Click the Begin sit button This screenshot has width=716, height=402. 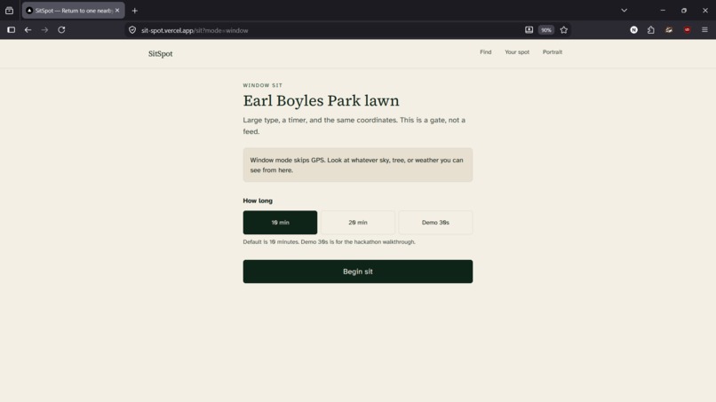(358, 272)
